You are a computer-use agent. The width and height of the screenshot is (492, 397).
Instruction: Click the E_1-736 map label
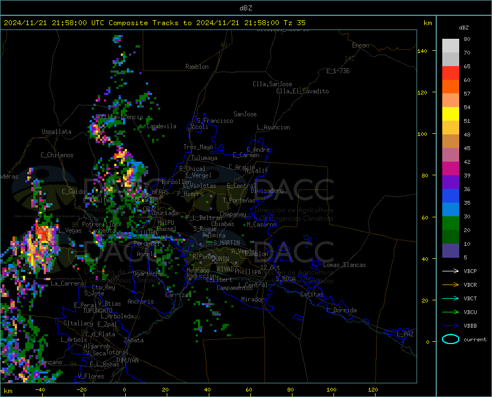coord(338,71)
